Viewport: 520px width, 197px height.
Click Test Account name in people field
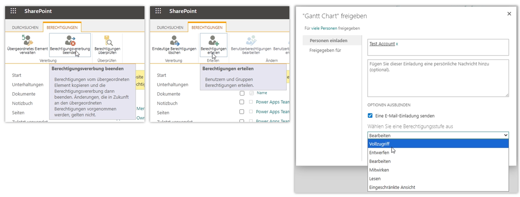pos(382,44)
